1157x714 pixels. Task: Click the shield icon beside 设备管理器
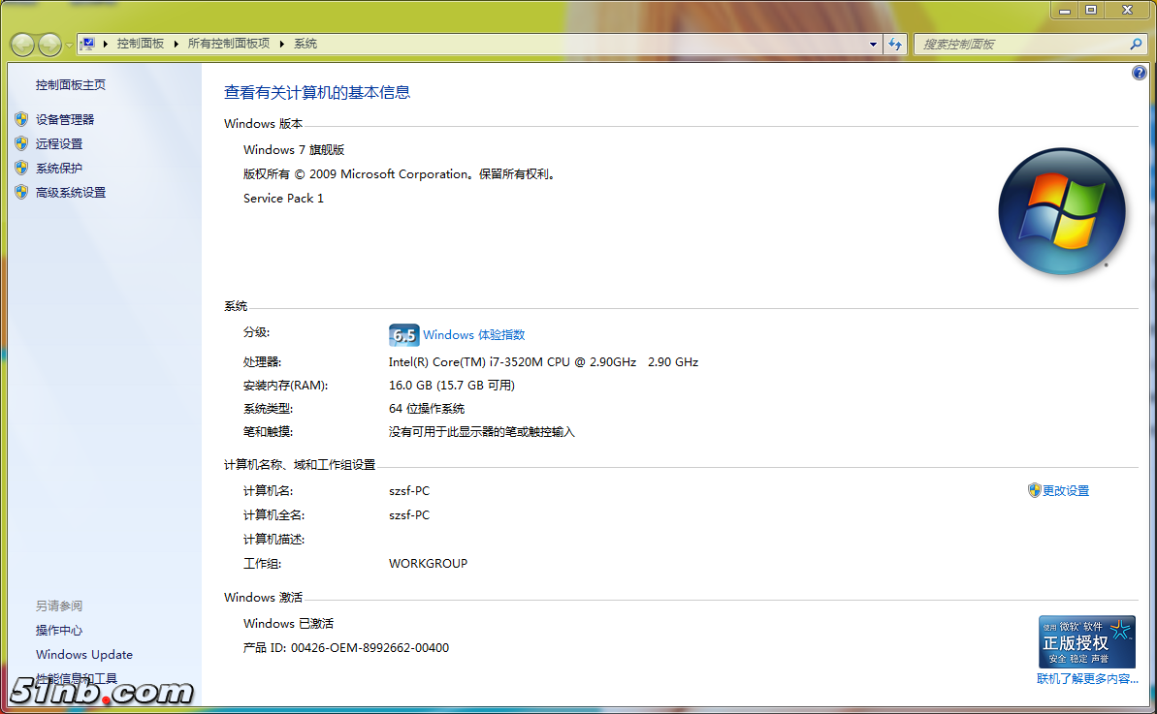[21, 119]
